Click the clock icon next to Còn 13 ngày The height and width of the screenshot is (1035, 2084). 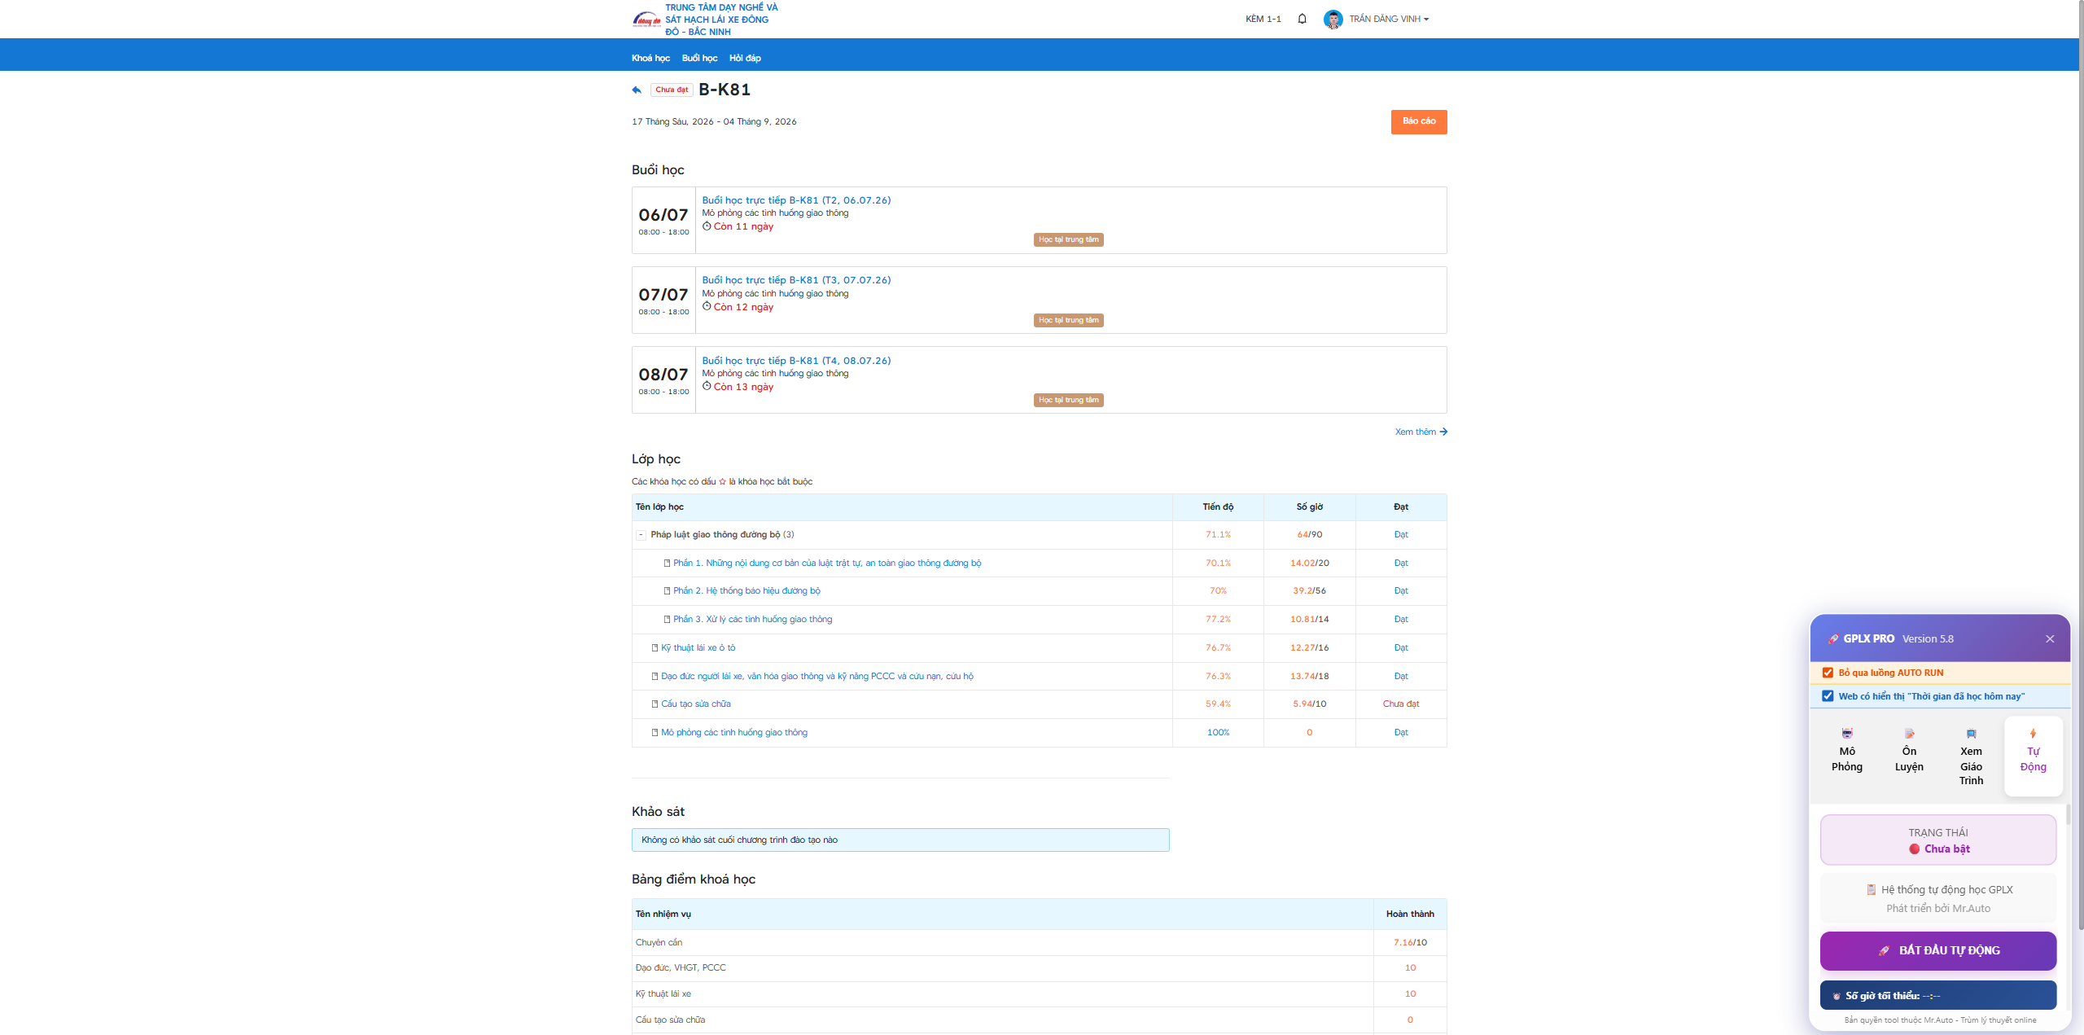[707, 386]
